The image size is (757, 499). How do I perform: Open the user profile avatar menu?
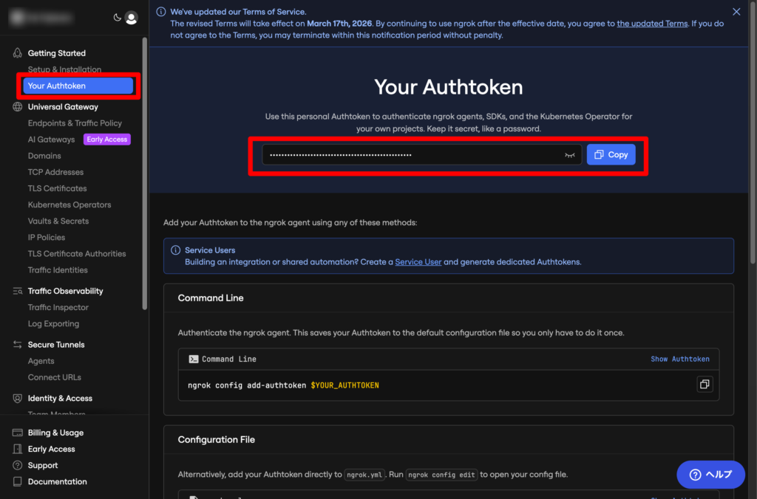(x=131, y=18)
